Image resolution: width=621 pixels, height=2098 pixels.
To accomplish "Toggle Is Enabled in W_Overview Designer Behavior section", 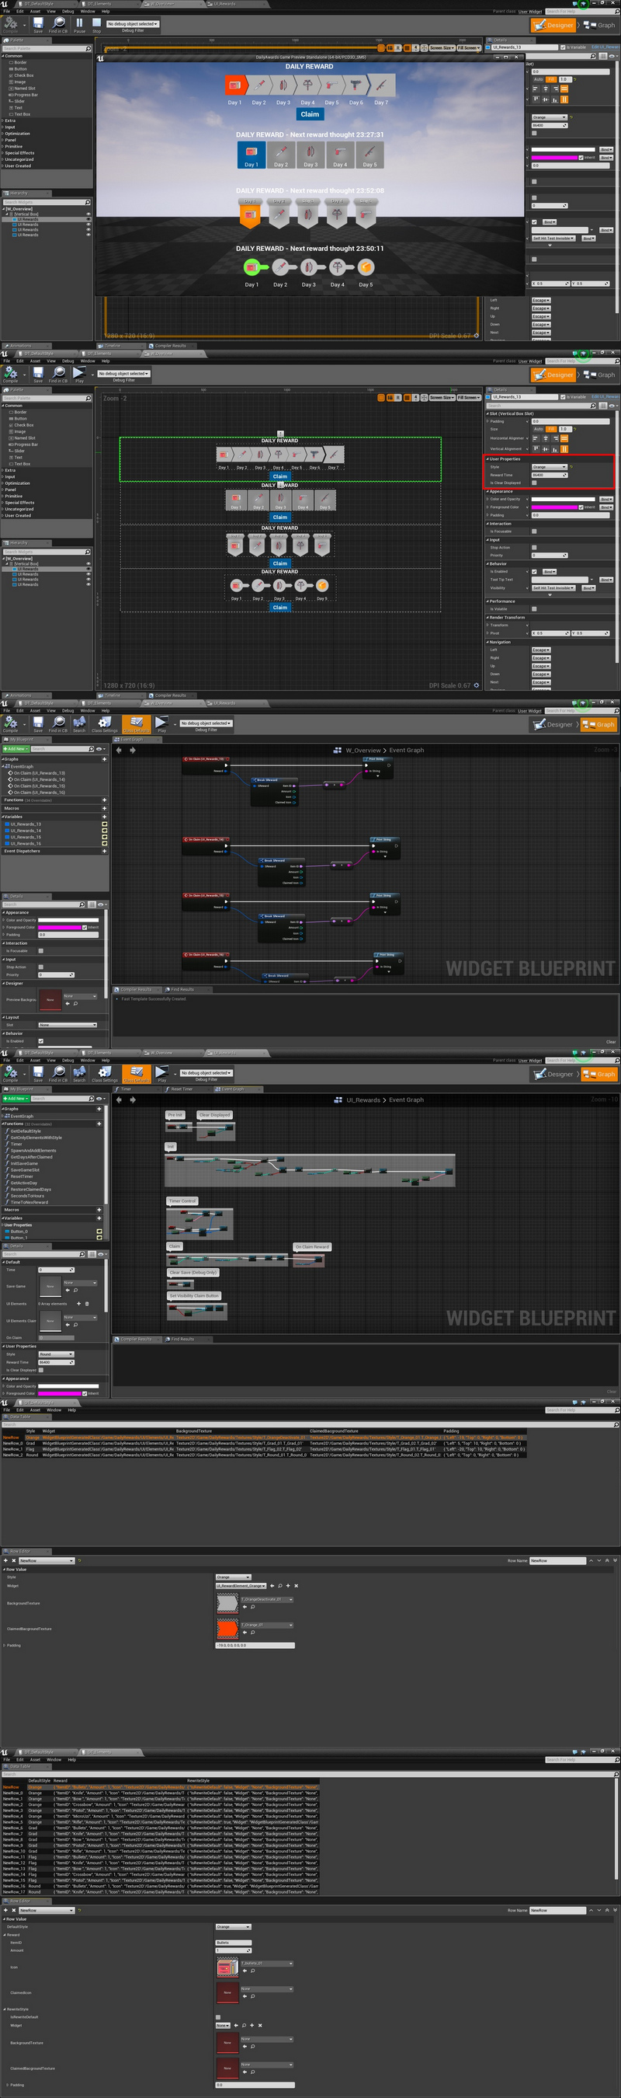I will pos(534,572).
